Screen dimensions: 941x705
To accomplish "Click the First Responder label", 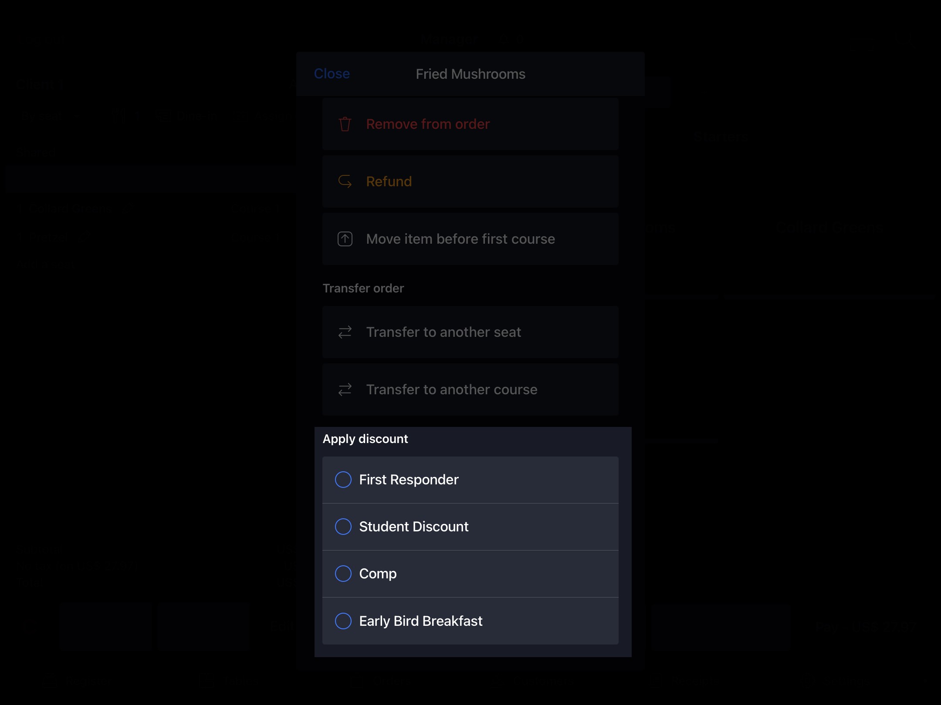I will tap(409, 480).
